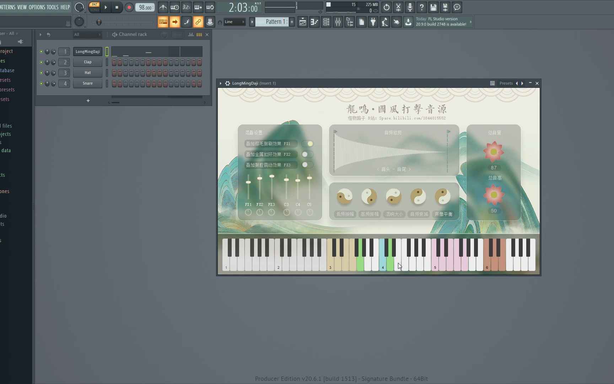Image resolution: width=614 pixels, height=384 pixels.
Task: Click the tempo field showing 98.000
Action: click(x=145, y=7)
